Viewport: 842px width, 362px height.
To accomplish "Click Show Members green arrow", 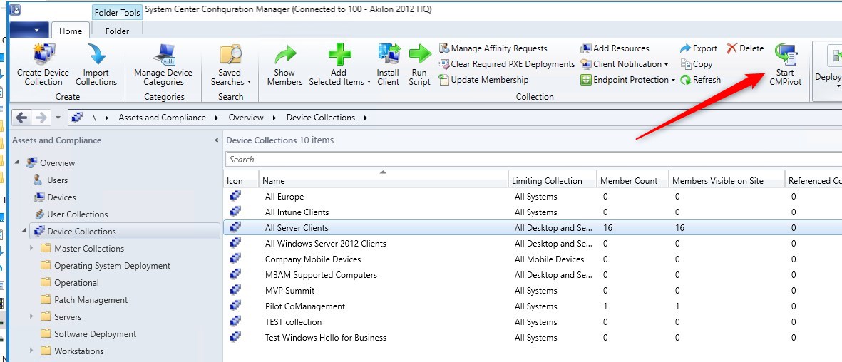I will pos(285,55).
